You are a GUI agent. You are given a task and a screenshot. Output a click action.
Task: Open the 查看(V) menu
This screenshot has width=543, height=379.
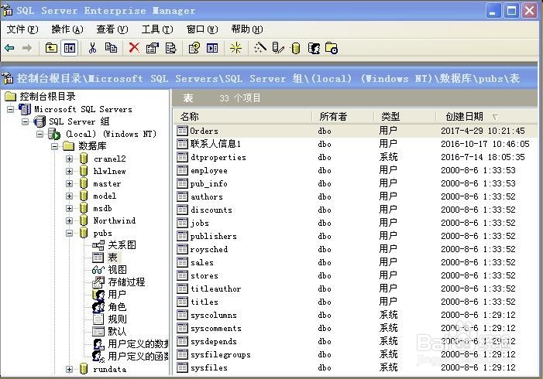coord(112,29)
